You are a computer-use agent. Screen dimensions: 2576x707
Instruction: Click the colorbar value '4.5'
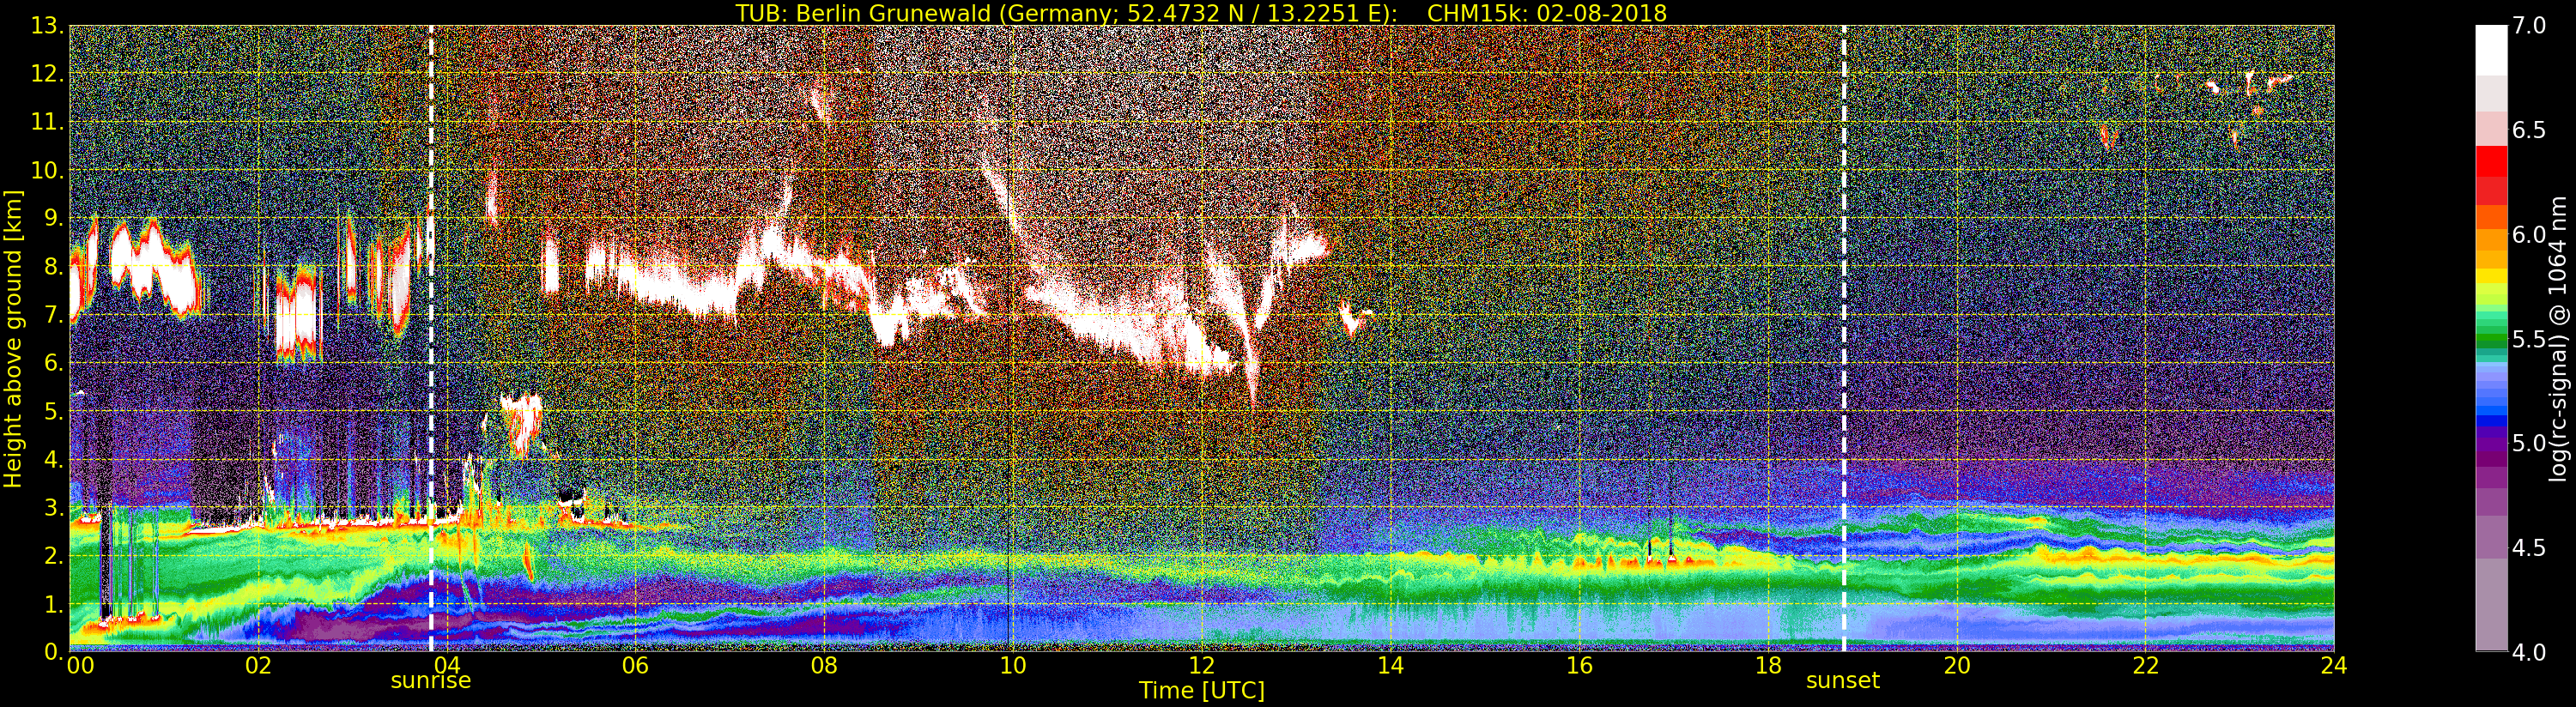[2529, 548]
